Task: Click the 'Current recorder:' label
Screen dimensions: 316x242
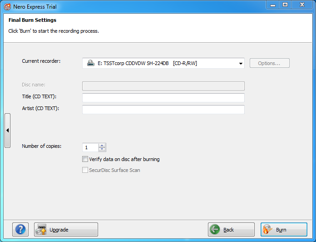Action: coord(41,61)
